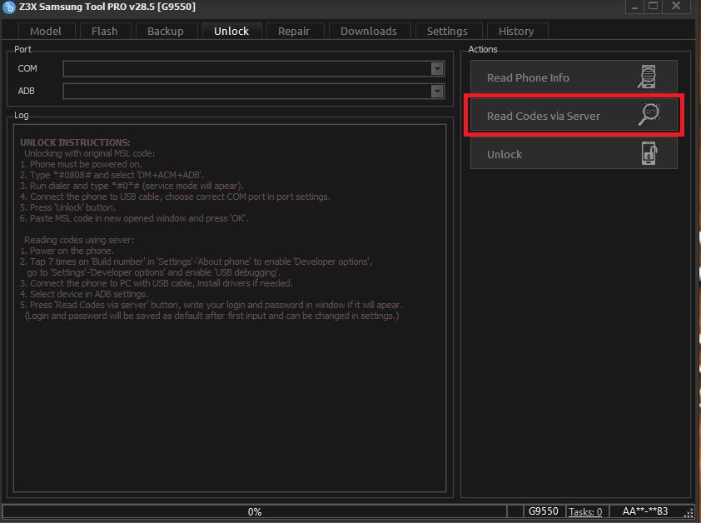Click the AA**-**B3 card status entry
Screen dimensions: 701x523
coord(645,511)
